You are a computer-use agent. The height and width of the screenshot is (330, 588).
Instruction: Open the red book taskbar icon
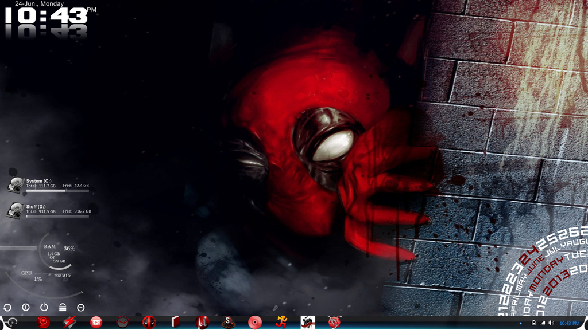(175, 322)
